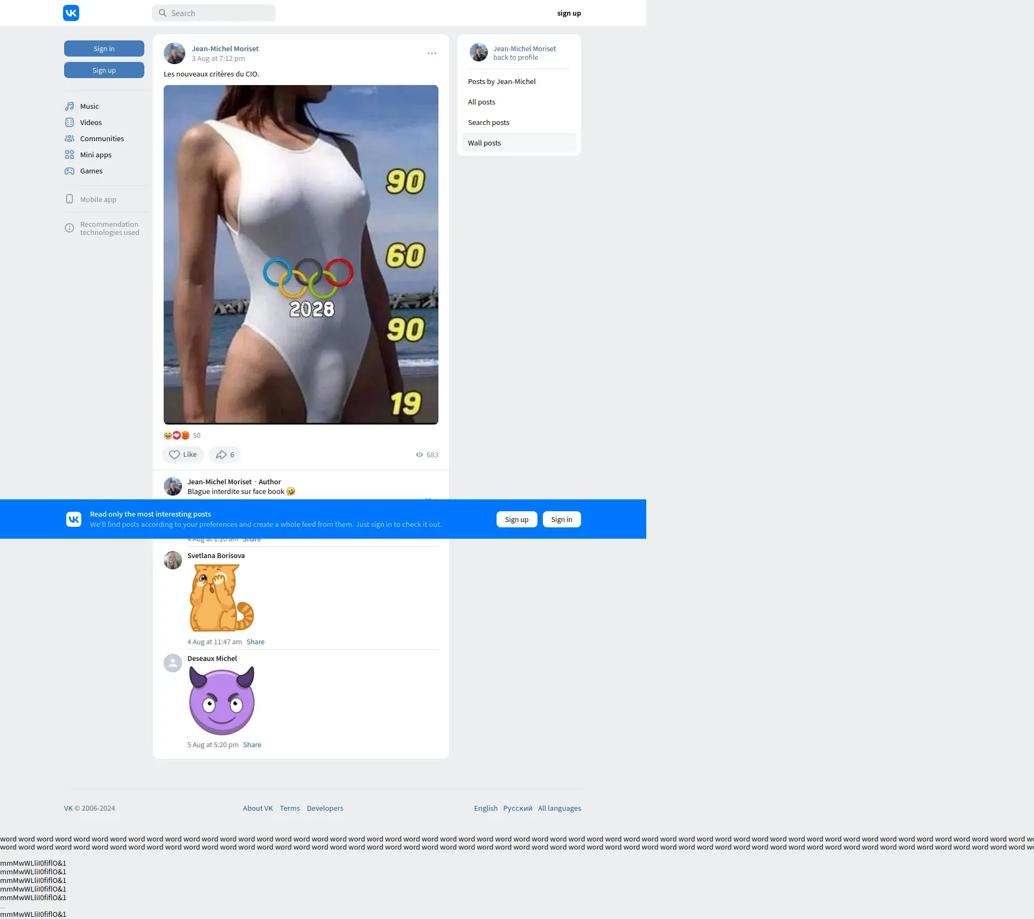Open the Games controller icon
This screenshot has width=1034, height=919.
69,171
